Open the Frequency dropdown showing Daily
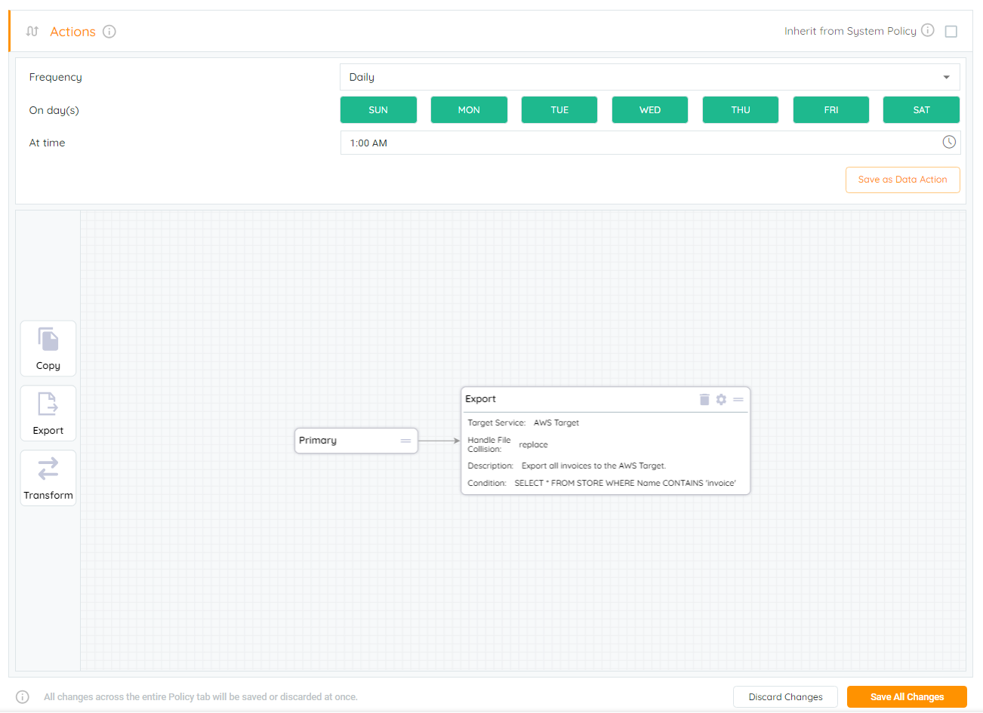This screenshot has height=713, width=983. [x=642, y=77]
